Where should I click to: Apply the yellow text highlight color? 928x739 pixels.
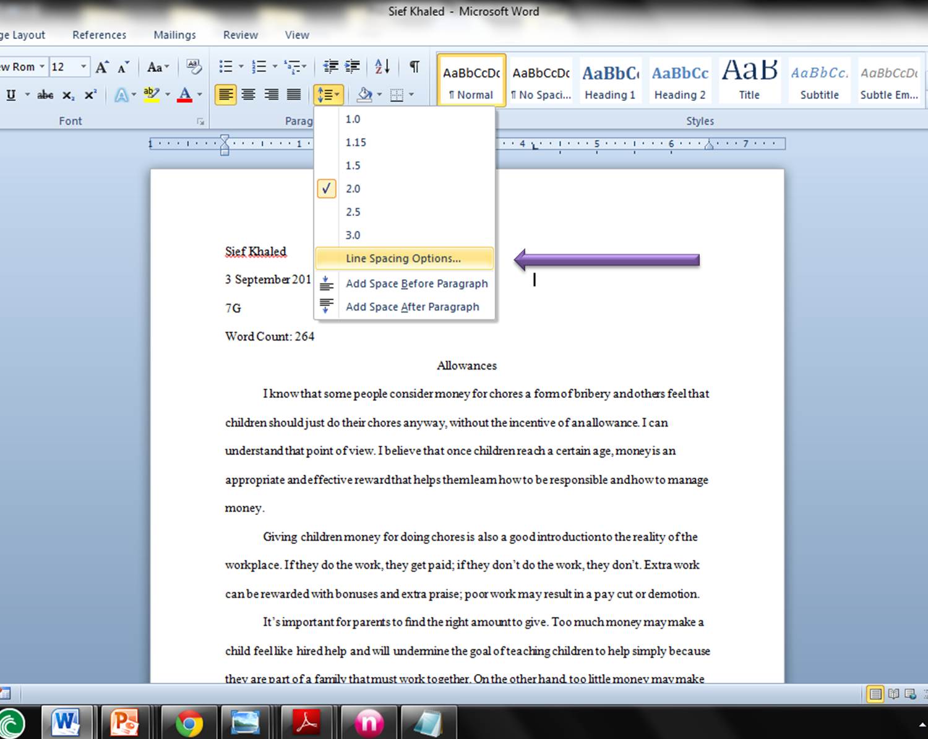pyautogui.click(x=151, y=95)
